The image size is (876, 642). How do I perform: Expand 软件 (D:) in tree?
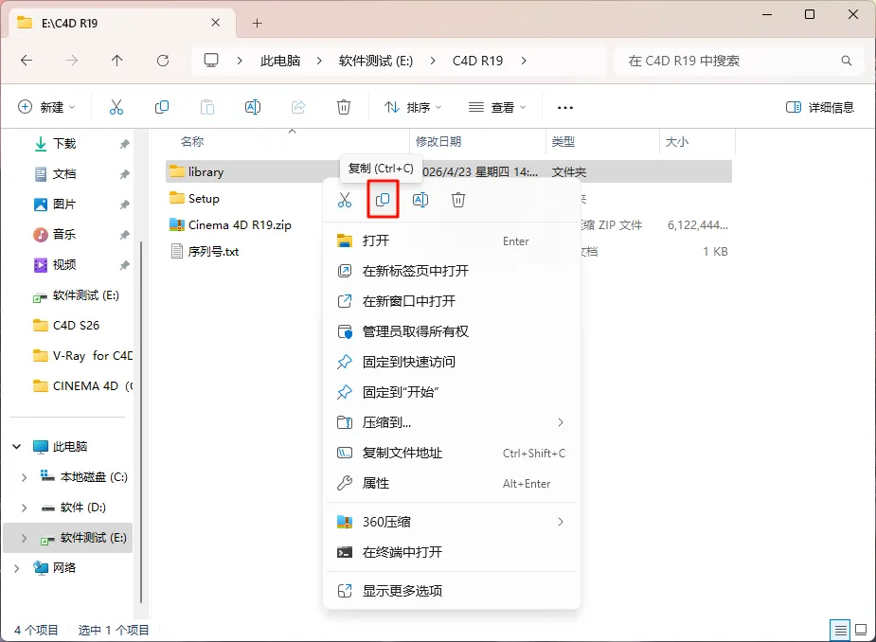point(24,508)
